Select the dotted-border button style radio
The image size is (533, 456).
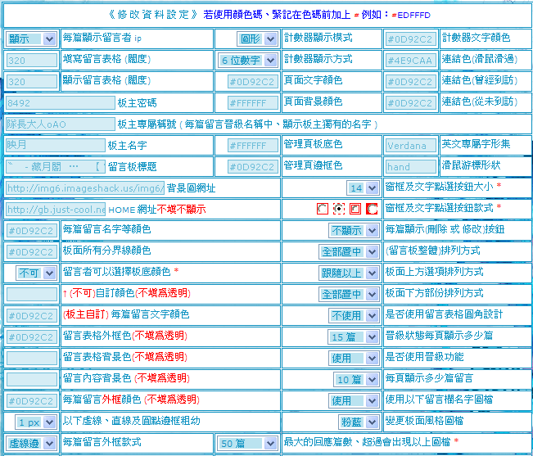[x=339, y=209]
